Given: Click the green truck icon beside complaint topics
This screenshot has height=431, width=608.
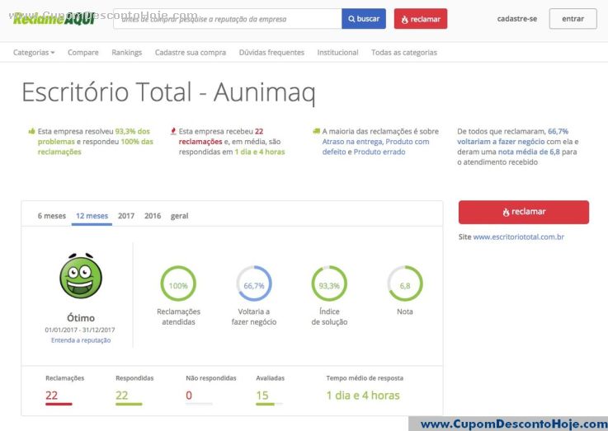Looking at the screenshot, I should (x=317, y=131).
